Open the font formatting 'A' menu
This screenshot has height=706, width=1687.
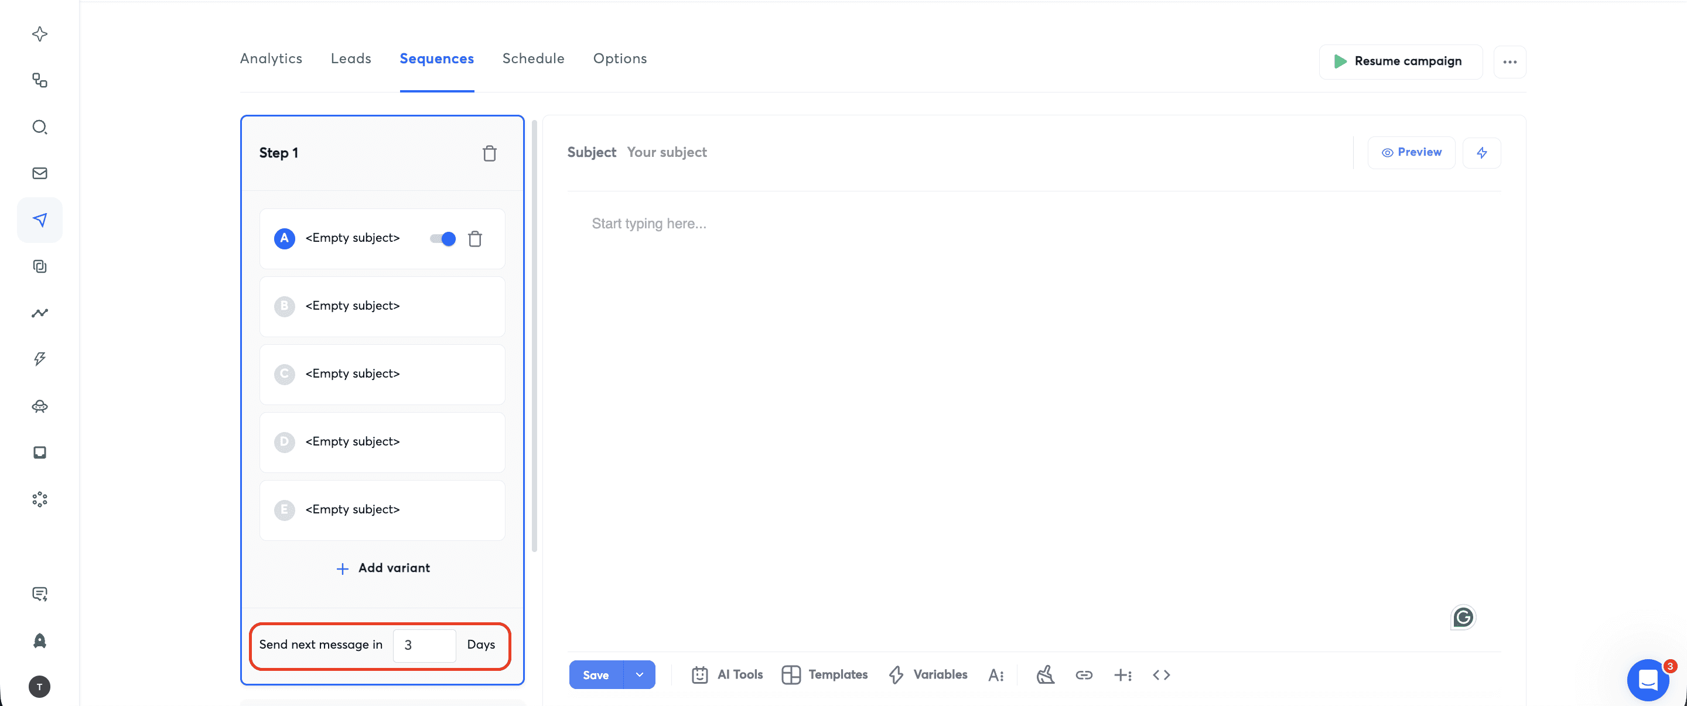pyautogui.click(x=996, y=674)
